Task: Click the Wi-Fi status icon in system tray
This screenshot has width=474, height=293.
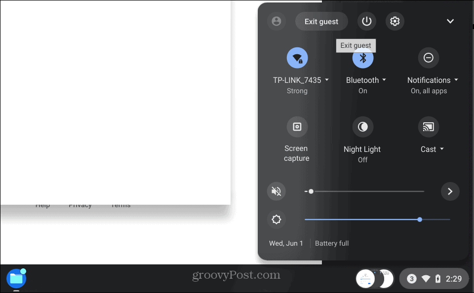Action: 426,278
